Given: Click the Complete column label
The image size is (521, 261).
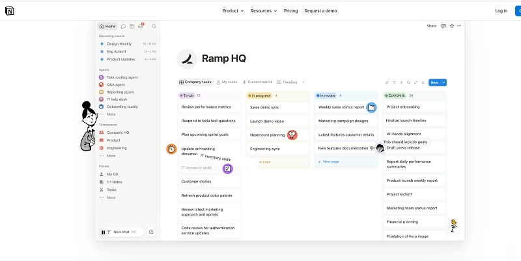Looking at the screenshot, I should click(x=395, y=95).
